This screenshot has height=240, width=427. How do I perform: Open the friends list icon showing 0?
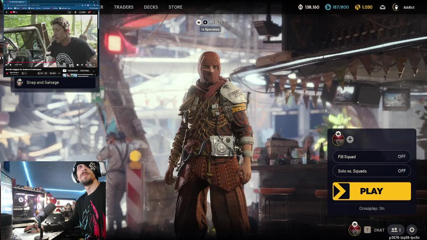[396, 230]
